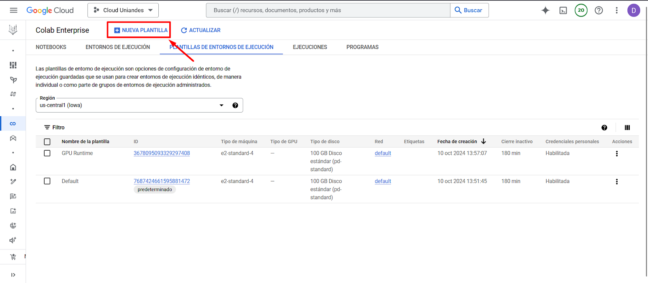Open the notifications badge showing 20
Viewport: 648px width, 283px height.
click(581, 10)
